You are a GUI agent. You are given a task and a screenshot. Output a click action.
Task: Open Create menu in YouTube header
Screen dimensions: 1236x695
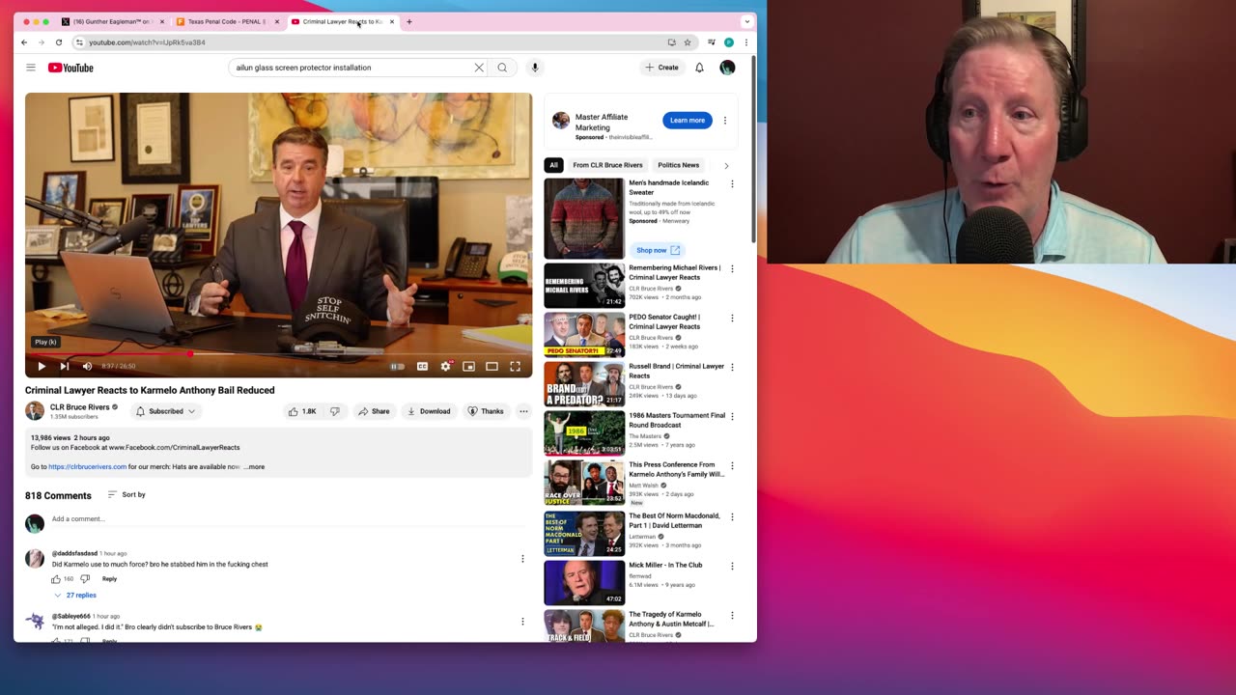pos(661,68)
